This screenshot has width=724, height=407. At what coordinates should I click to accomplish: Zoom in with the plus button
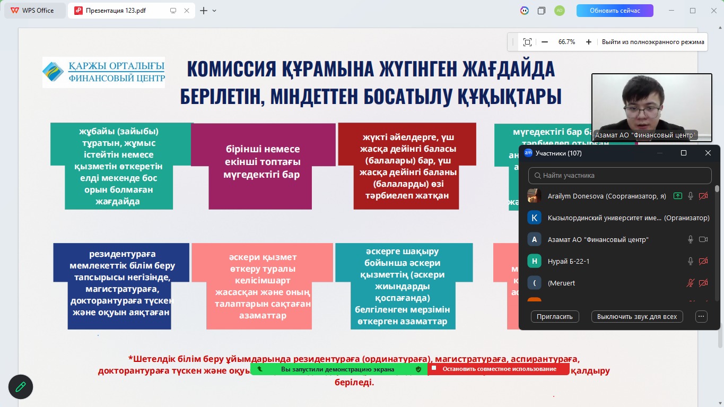pyautogui.click(x=588, y=42)
